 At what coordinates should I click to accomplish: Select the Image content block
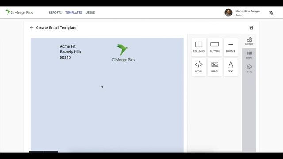tap(214, 67)
